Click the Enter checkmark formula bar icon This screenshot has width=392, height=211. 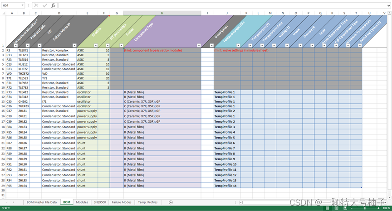[x=45, y=5]
